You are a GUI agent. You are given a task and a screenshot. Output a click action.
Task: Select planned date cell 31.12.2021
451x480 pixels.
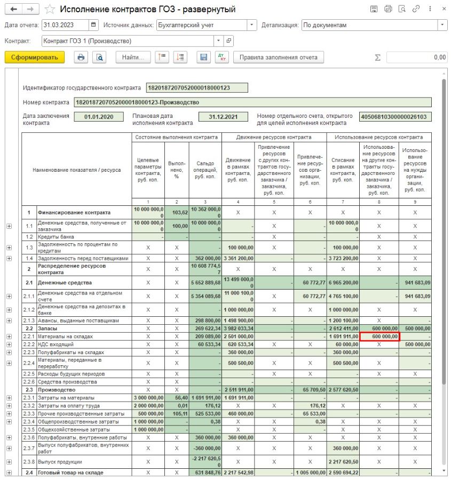point(223,117)
